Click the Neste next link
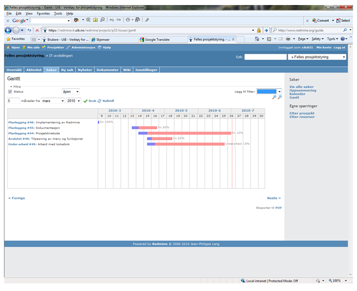This screenshot has width=357, height=291. click(273, 198)
